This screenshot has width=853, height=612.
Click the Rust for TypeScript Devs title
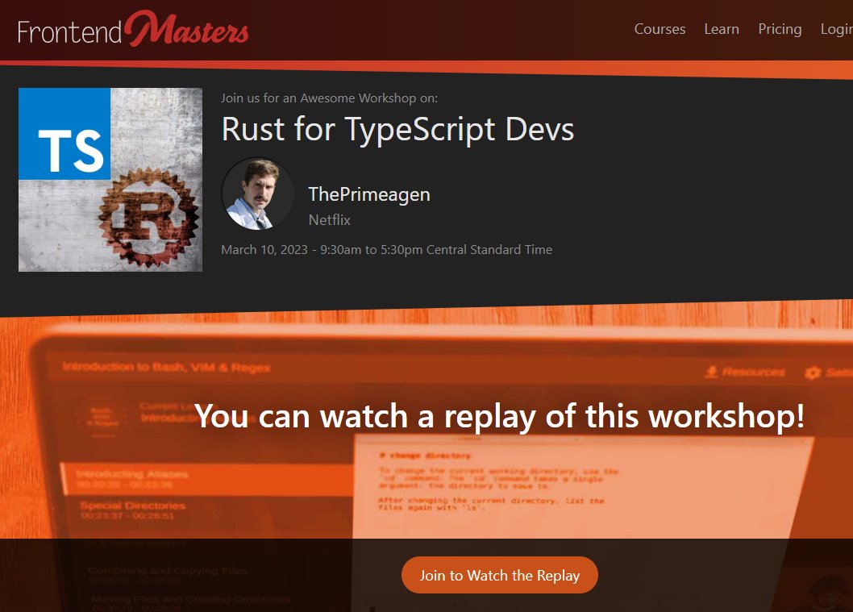click(397, 130)
